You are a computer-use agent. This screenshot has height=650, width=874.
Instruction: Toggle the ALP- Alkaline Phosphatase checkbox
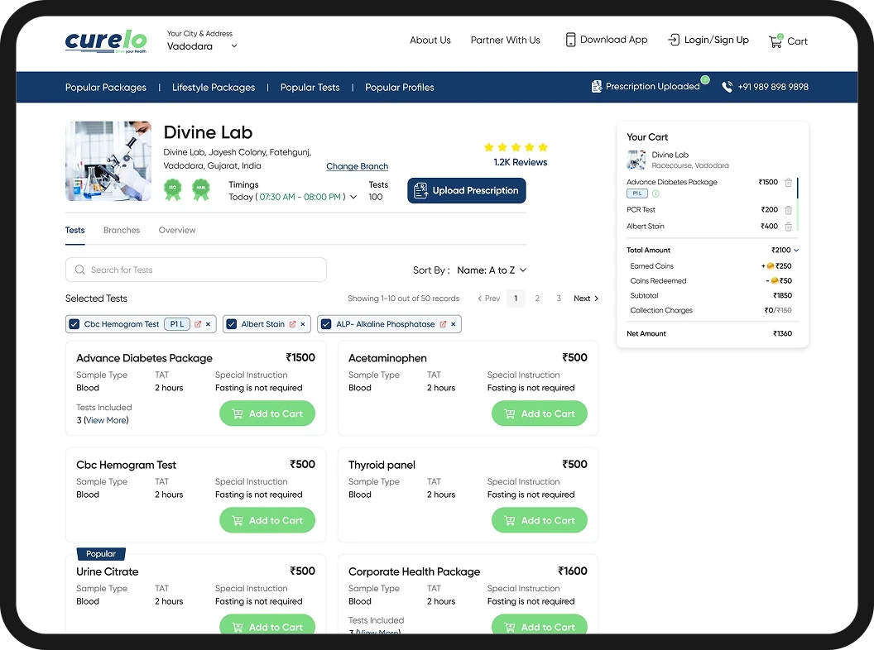326,324
